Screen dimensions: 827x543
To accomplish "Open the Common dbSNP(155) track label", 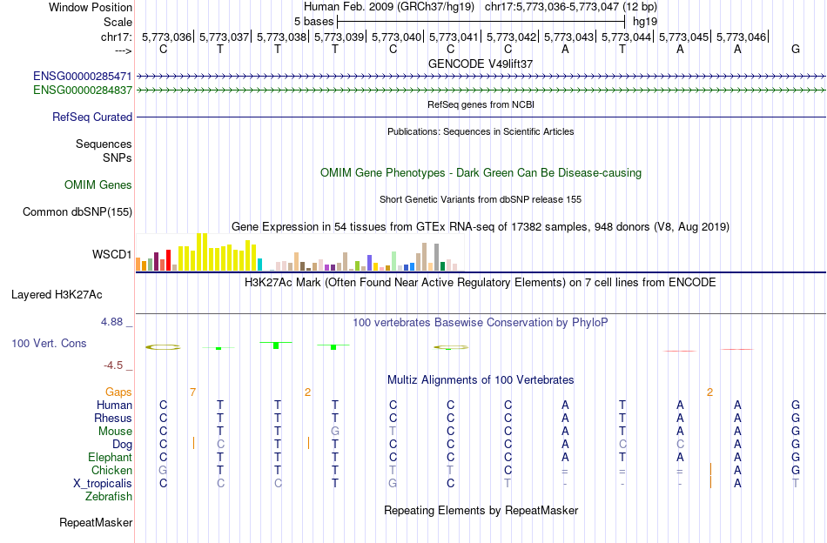I will (77, 212).
